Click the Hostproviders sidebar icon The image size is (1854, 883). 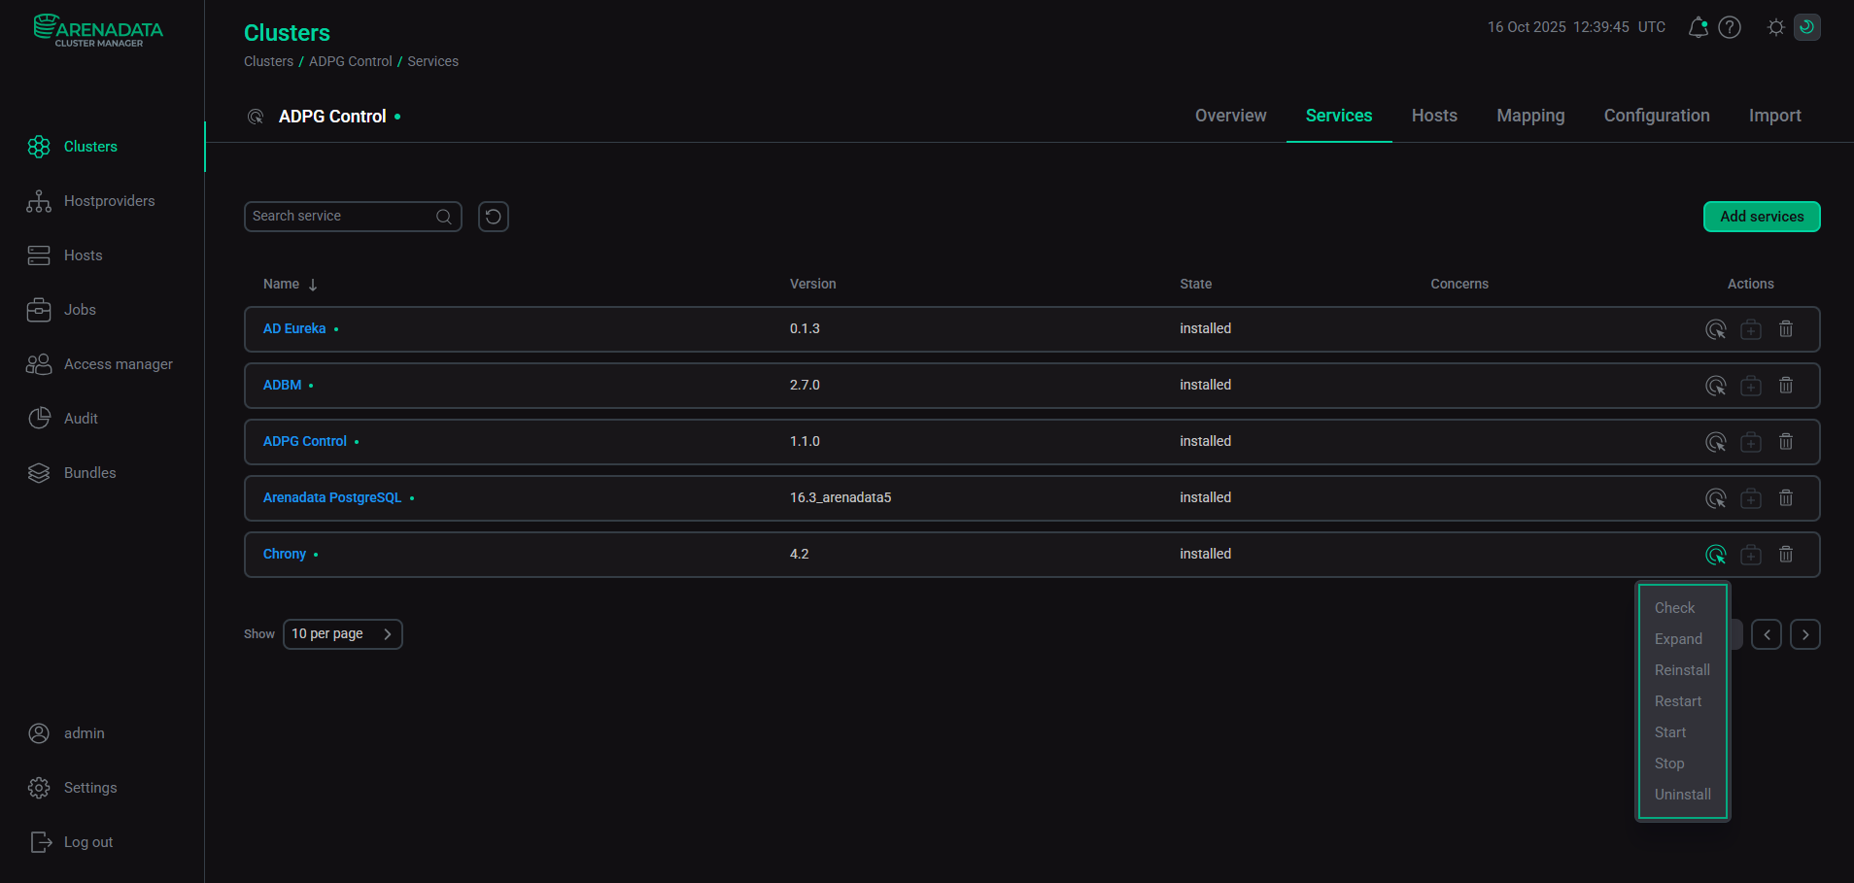39,201
